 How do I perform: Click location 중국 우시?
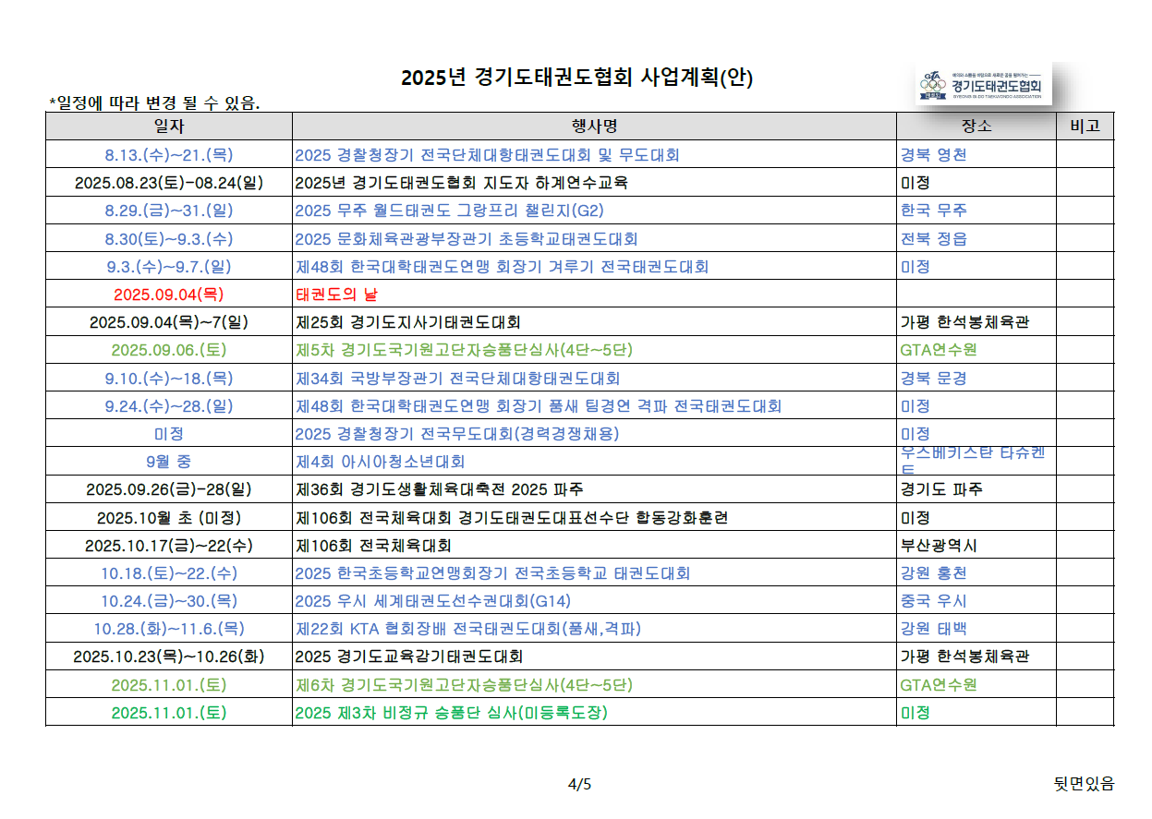click(934, 601)
